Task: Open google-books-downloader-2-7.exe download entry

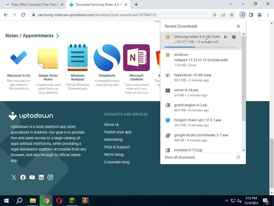Action: 201,138
